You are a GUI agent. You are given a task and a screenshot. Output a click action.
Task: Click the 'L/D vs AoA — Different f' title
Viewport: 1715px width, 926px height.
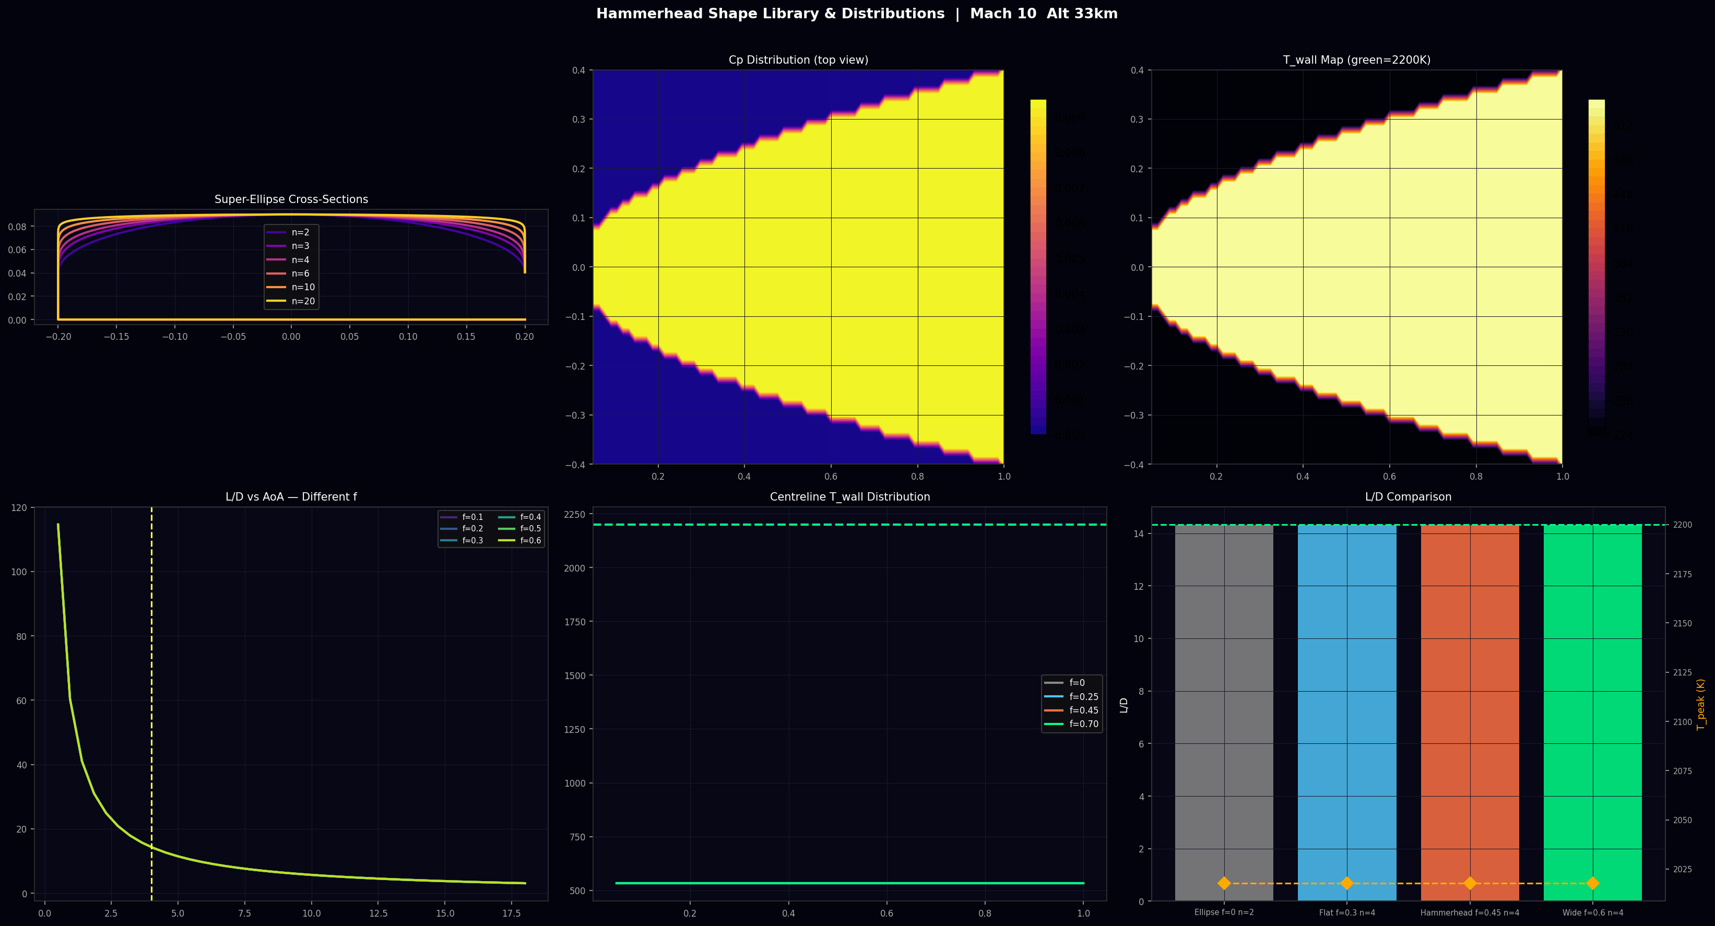[291, 496]
